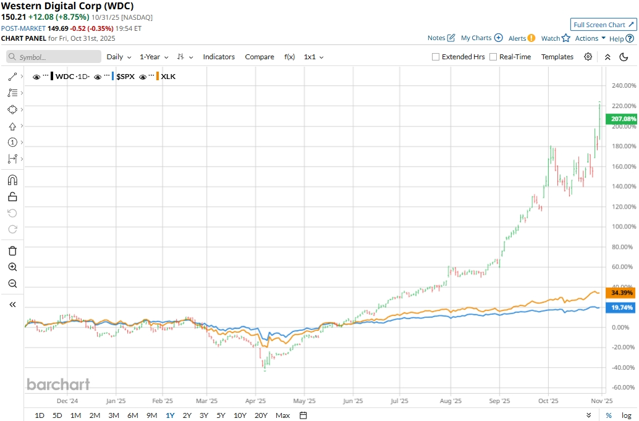639x421 pixels.
Task: Click the Watch star icon
Action: tap(566, 38)
